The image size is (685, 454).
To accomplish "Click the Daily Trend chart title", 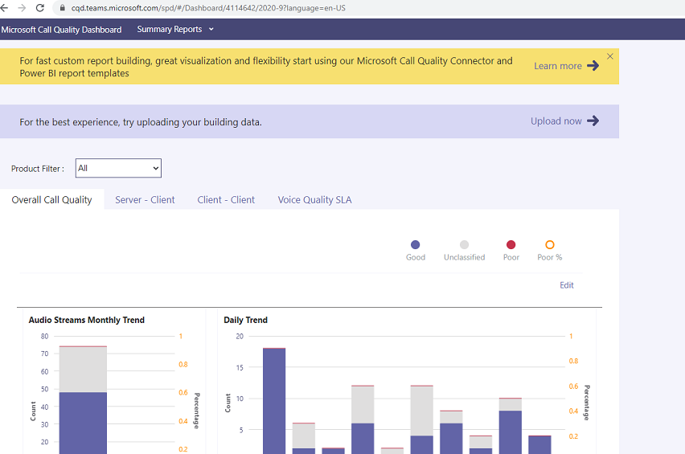I will tap(245, 320).
